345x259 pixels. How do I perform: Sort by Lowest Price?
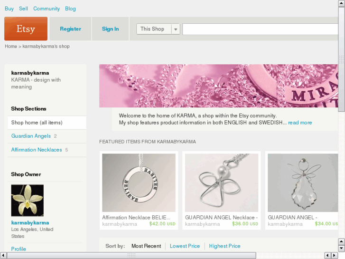point(185,246)
